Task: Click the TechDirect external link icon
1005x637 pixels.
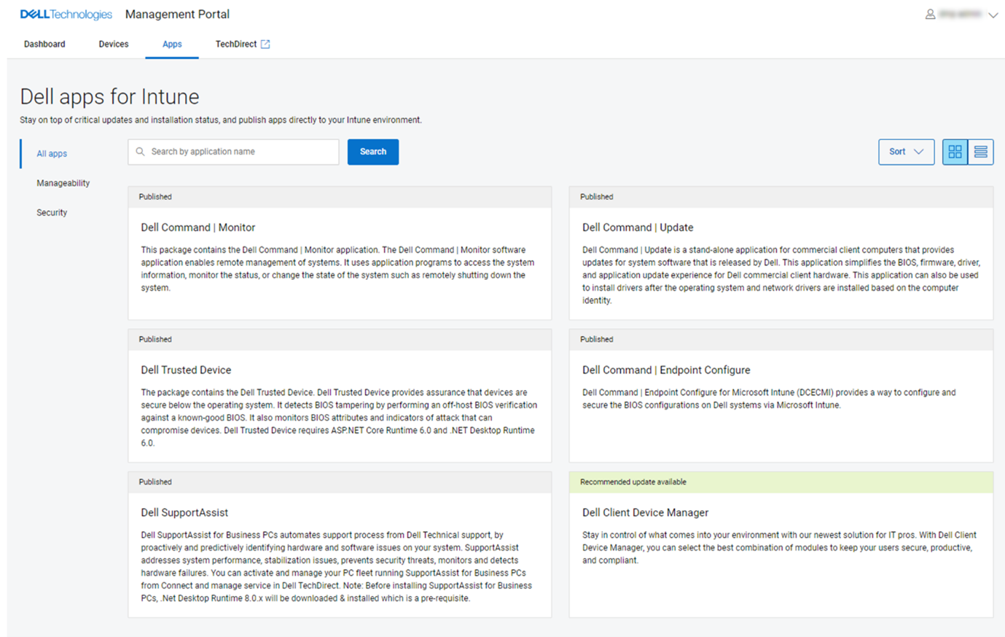Action: pos(265,44)
